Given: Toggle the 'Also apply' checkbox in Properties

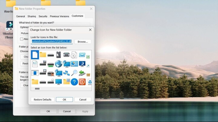Looking at the screenshot, I should (21, 39).
